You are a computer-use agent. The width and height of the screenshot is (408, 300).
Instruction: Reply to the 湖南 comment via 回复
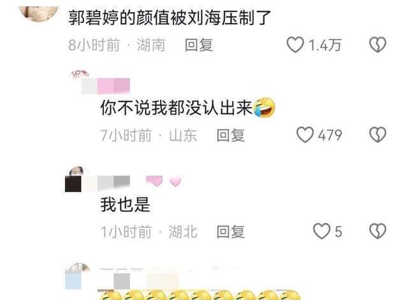point(199,45)
